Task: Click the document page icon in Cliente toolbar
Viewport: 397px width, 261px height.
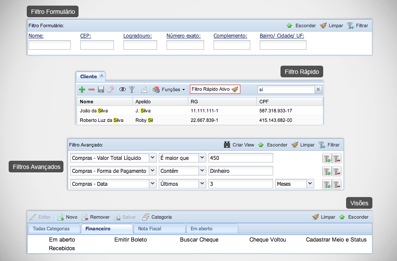Action: pyautogui.click(x=144, y=89)
